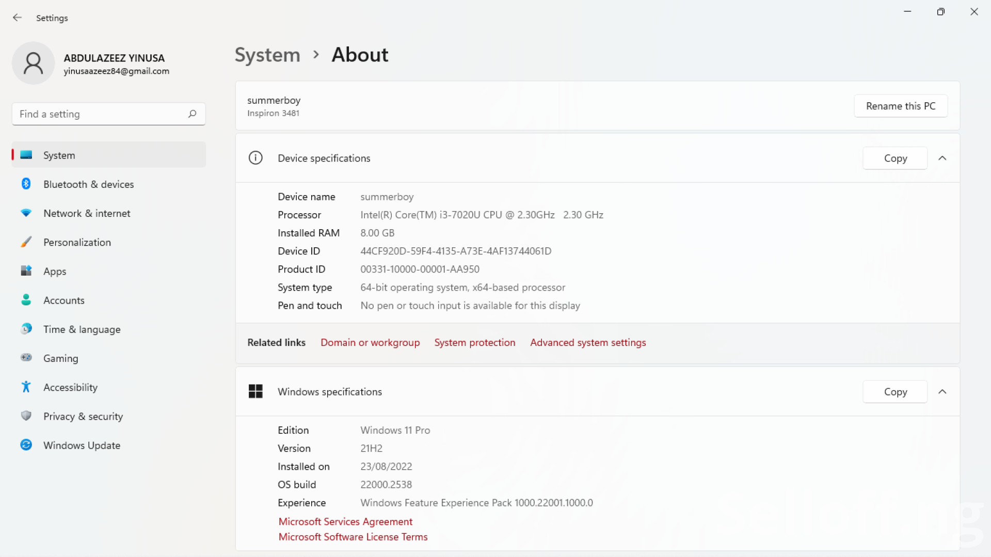
Task: Click the Processor value Intel Core i3-7020U
Action: click(482, 215)
